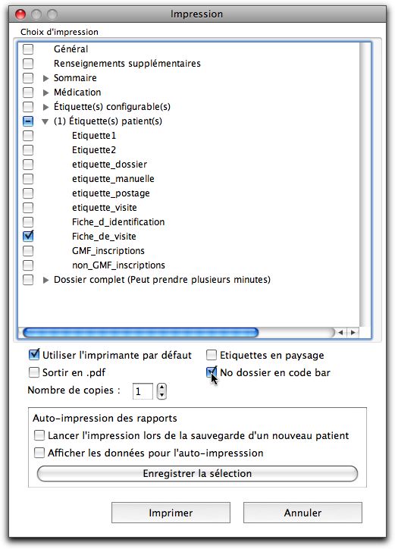Enable Etiquettes en paysage checkbox

coord(212,355)
